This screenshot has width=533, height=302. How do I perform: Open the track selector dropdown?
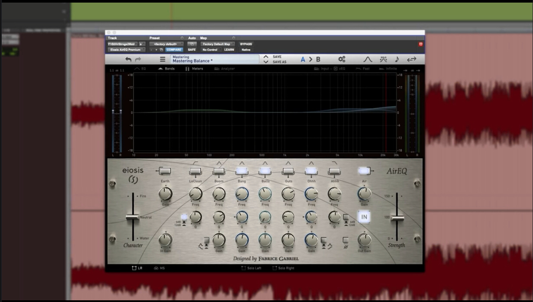(122, 44)
